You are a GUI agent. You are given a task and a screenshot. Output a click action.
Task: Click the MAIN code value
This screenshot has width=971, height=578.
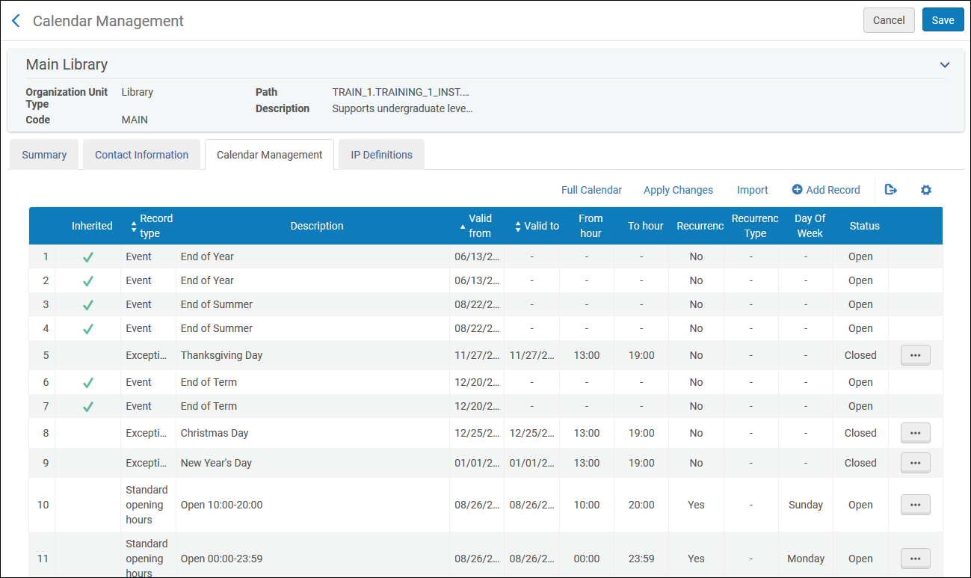click(x=135, y=120)
